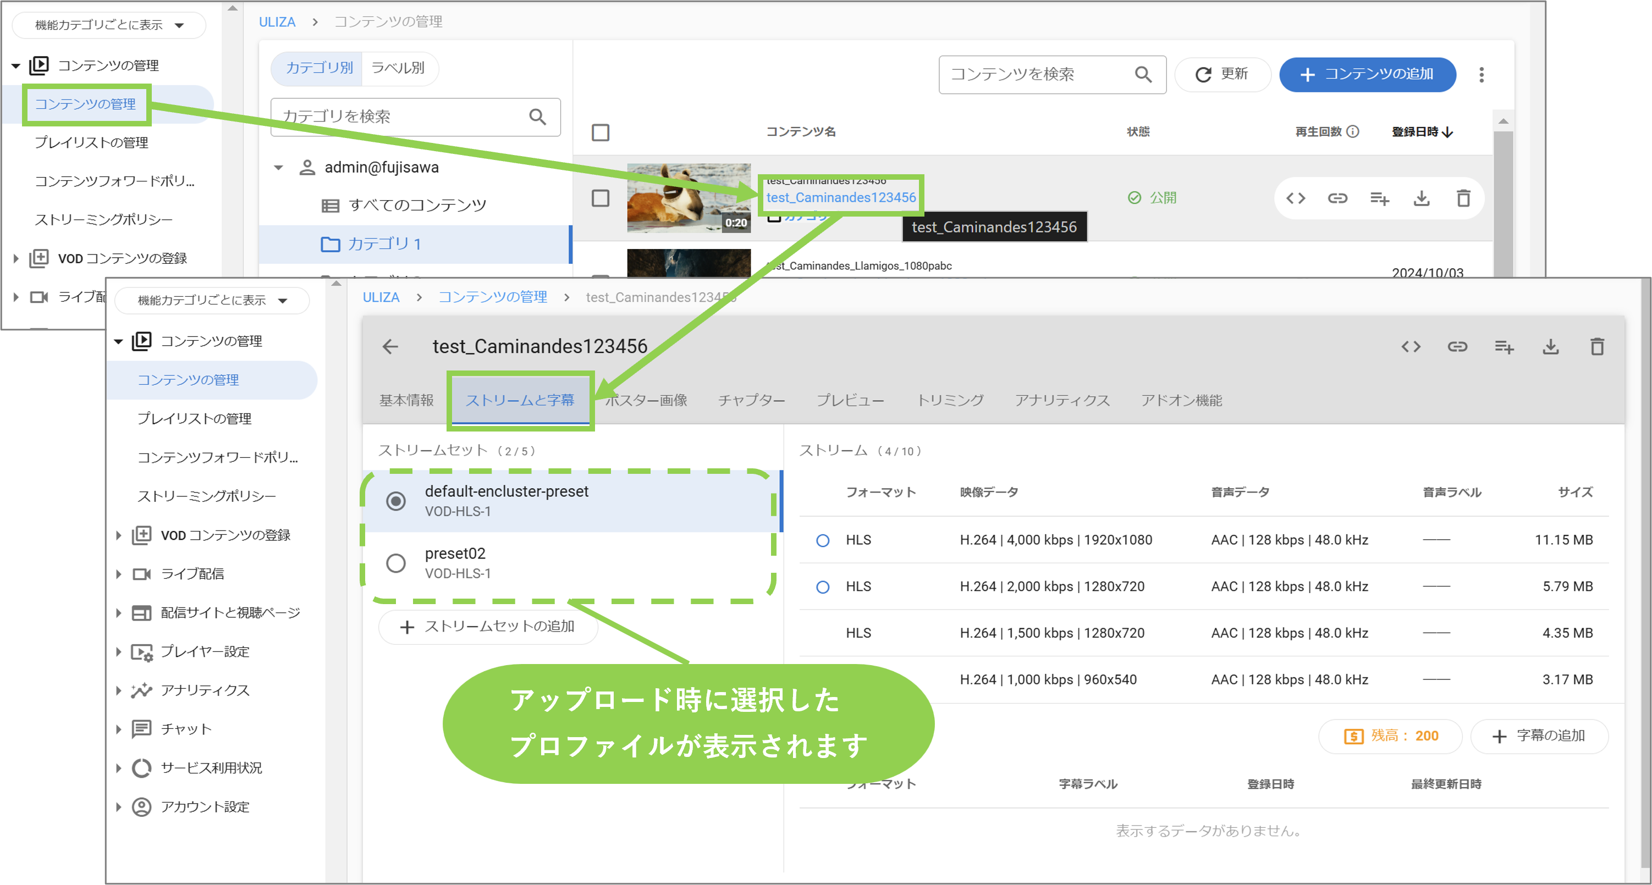The height and width of the screenshot is (885, 1652).
Task: Click ストリームセットの追加 button
Action: click(x=488, y=627)
